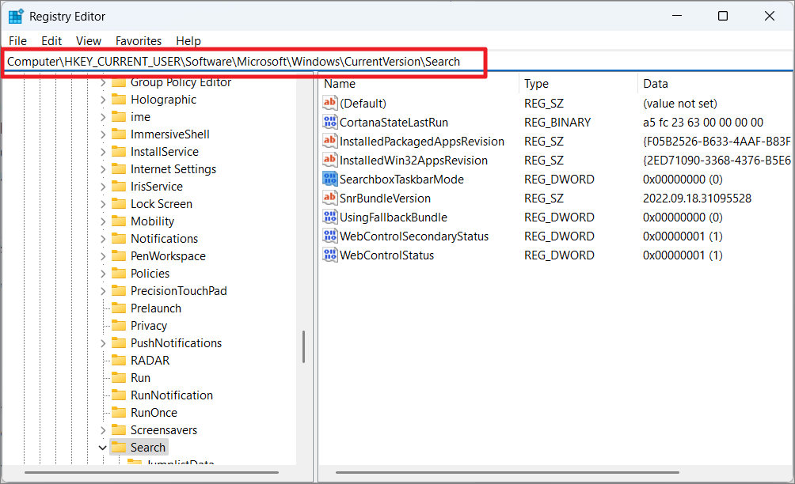795x484 pixels.
Task: Select the RunOnce key in tree
Action: (x=154, y=413)
